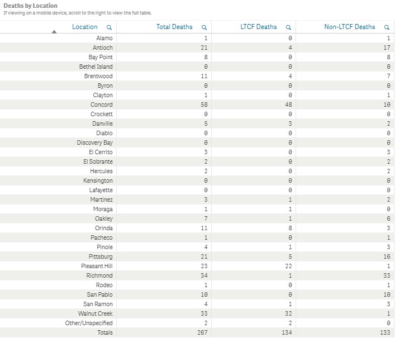Viewport: 395px width, 338px height.
Task: Select the Concord location cell
Action: 102,104
